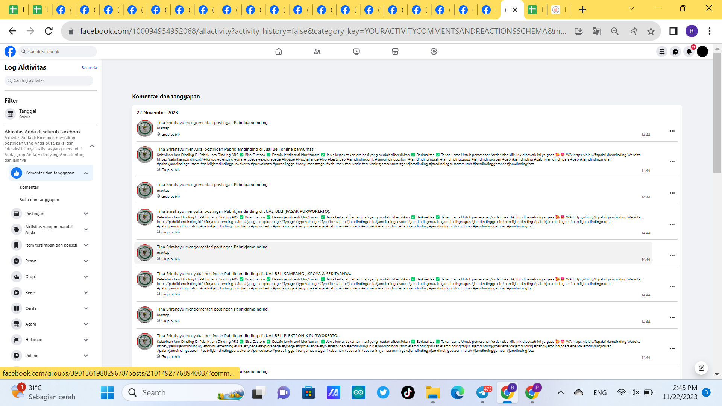Click the Cari log aktivitas search field
The width and height of the screenshot is (722, 406).
pos(49,80)
